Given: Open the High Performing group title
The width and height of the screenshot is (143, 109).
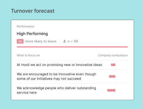Looking at the screenshot, I should click(x=32, y=34).
